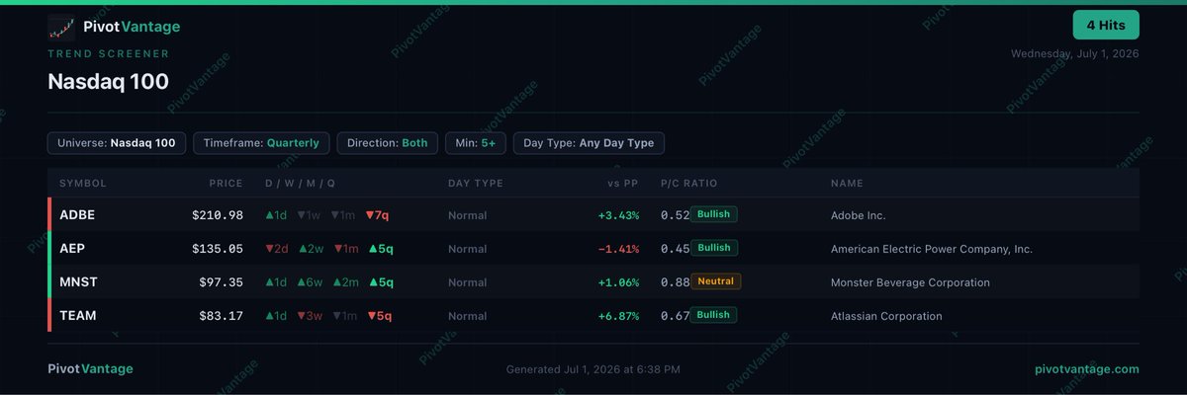Screen dimensions: 1187x395
Task: Sort by the PRICE column header
Action: (x=226, y=184)
